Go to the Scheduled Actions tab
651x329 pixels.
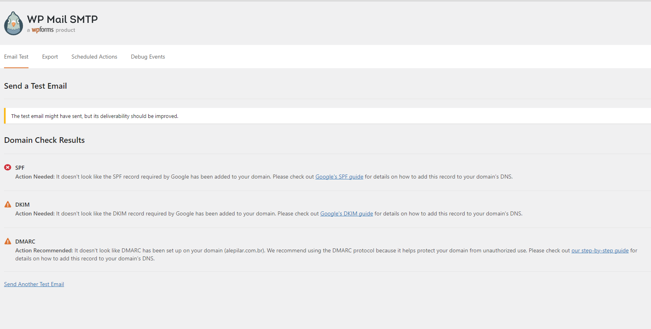[94, 57]
